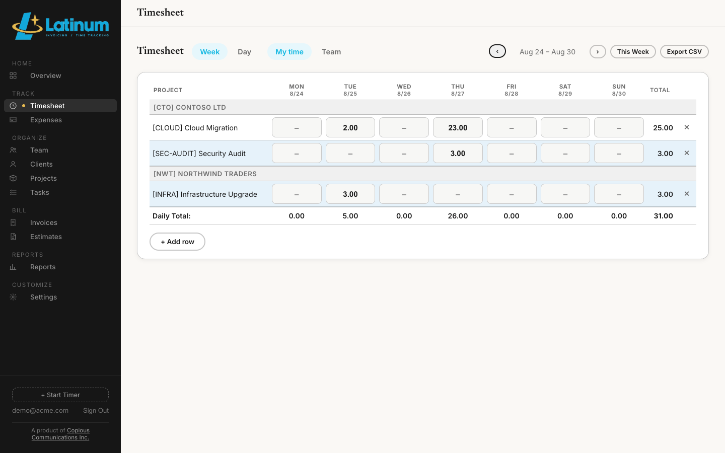Screen dimensions: 725x453
Task: Click the Clients person icon
Action: coord(13,164)
